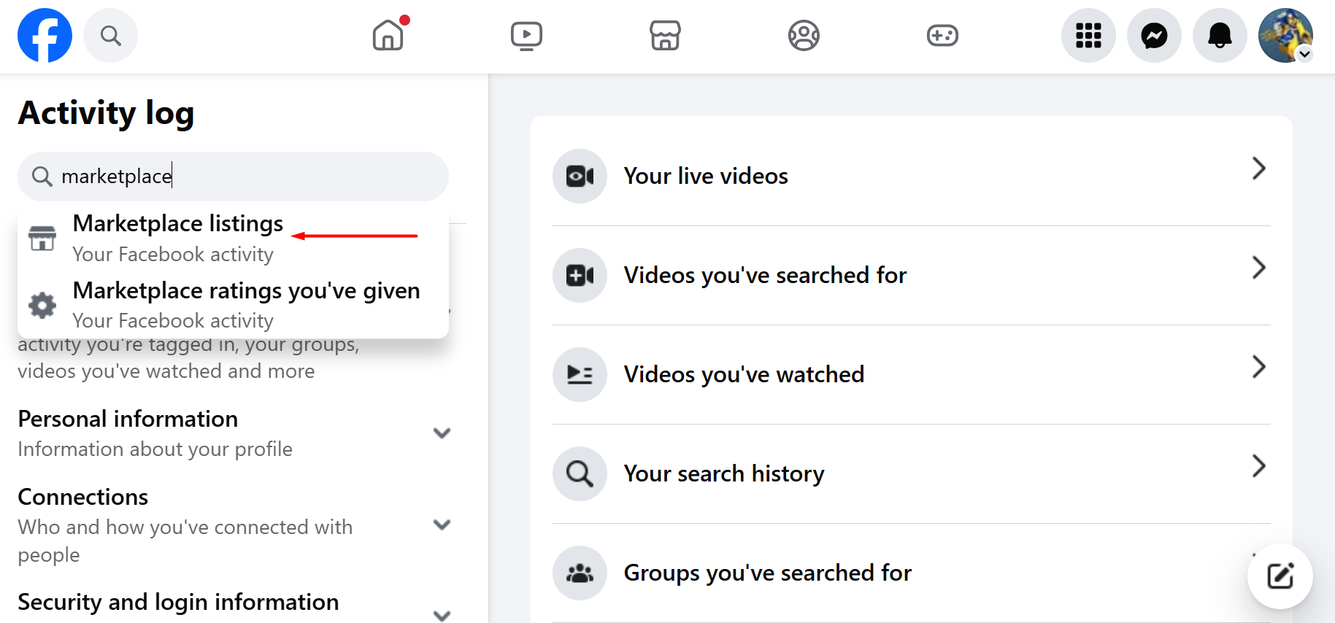This screenshot has width=1335, height=623.
Task: Open the Groups icon in navbar
Action: (x=804, y=35)
